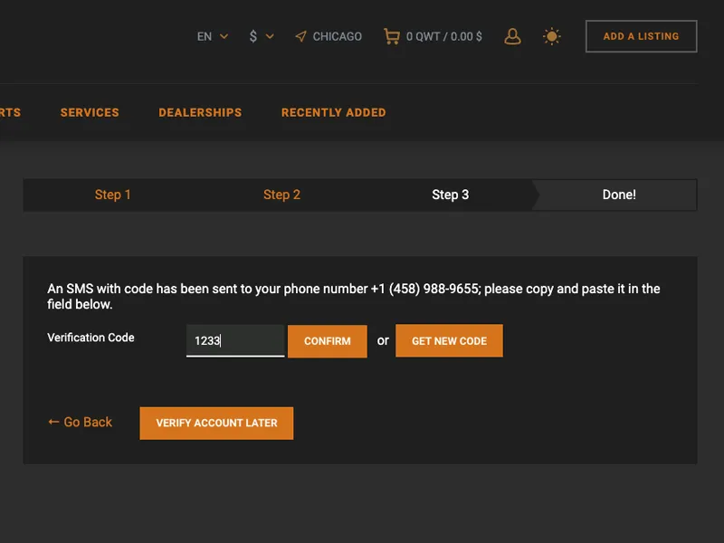Click the SMS code sent message text

pyautogui.click(x=354, y=297)
